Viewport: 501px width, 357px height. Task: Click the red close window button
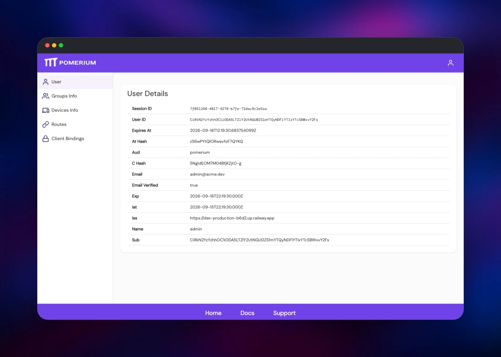tap(47, 45)
